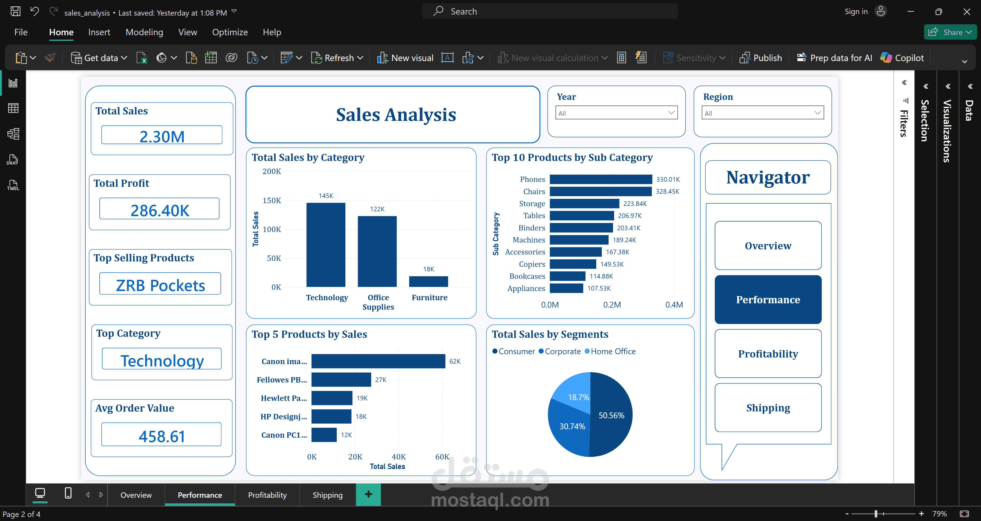Open DAX query view icon
This screenshot has height=521, width=981.
click(x=13, y=160)
